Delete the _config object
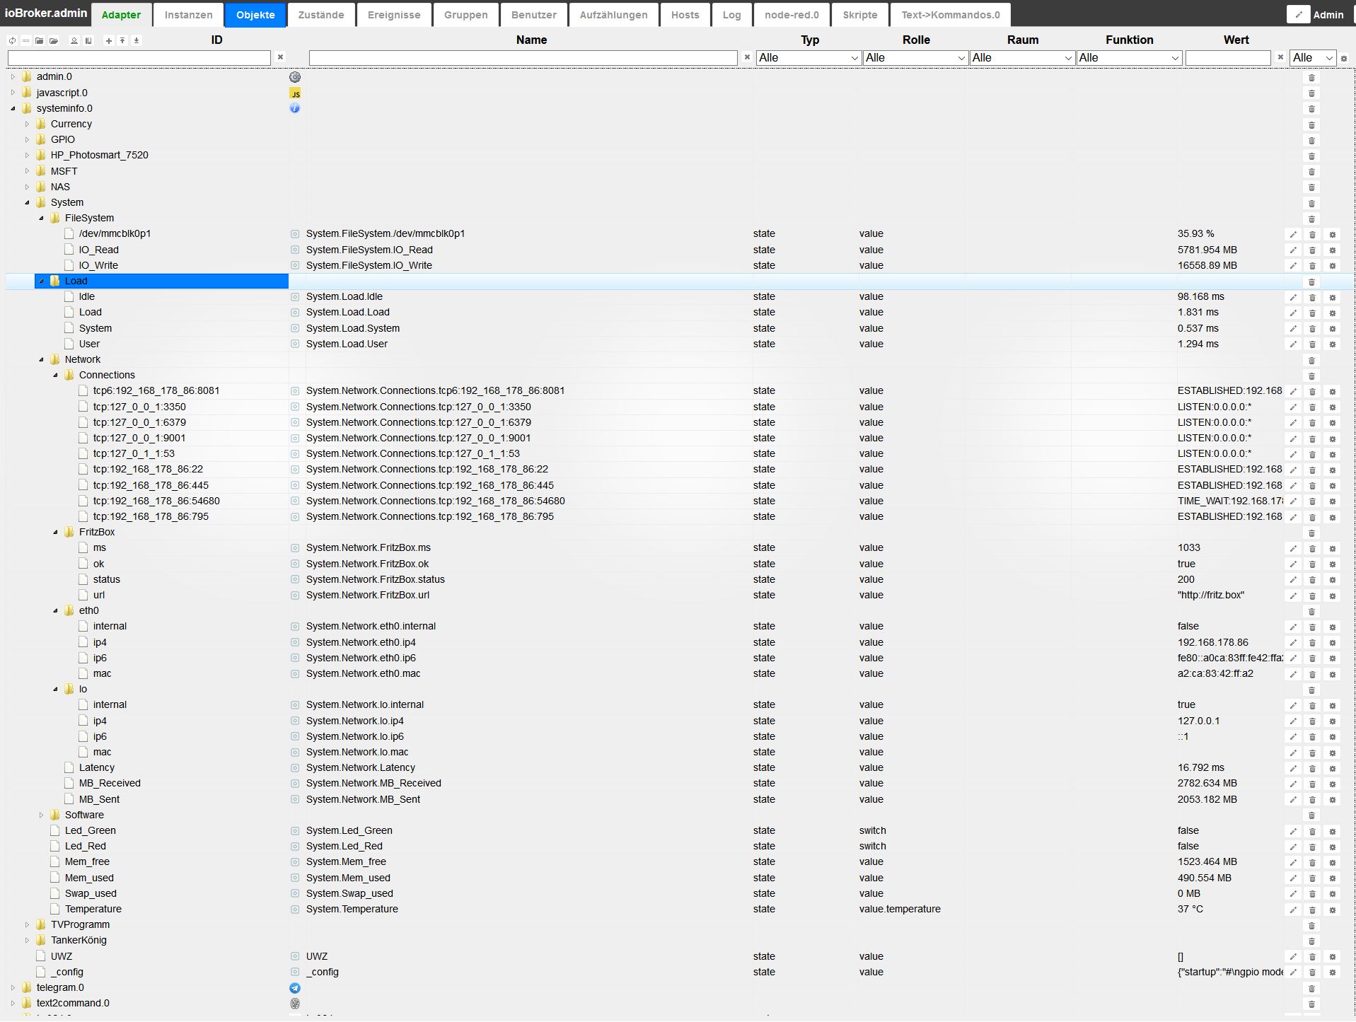Screen dimensions: 1356x1022 (1312, 972)
